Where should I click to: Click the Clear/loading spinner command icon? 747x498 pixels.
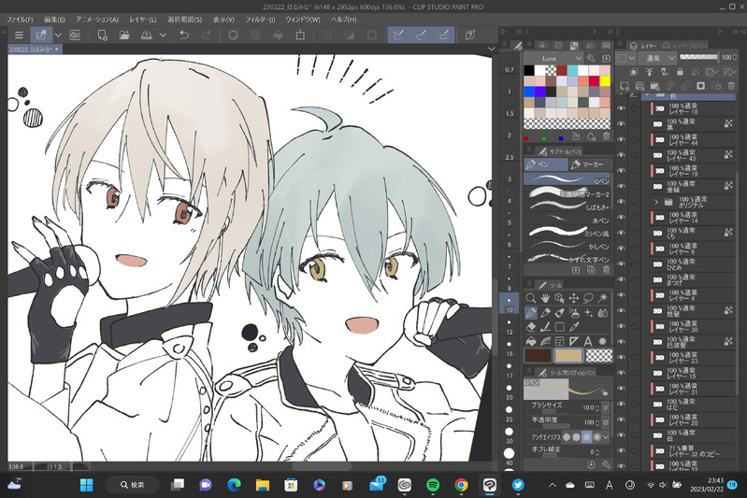click(233, 35)
